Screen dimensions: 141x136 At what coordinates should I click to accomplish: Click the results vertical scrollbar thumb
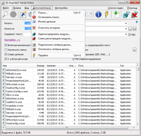coord(138,69)
